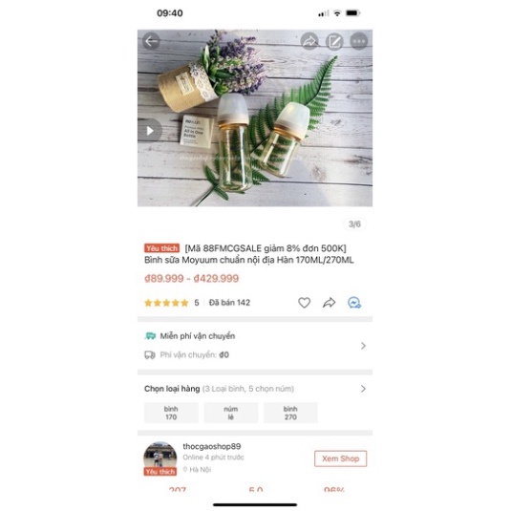Tap the Miễn phí vận chuyển truck icon
511x511 pixels.
(x=150, y=335)
